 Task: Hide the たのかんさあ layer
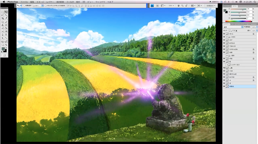pyautogui.click(x=224, y=49)
